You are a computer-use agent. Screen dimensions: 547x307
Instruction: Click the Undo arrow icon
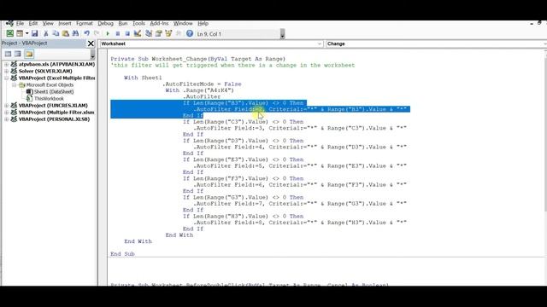click(x=86, y=33)
